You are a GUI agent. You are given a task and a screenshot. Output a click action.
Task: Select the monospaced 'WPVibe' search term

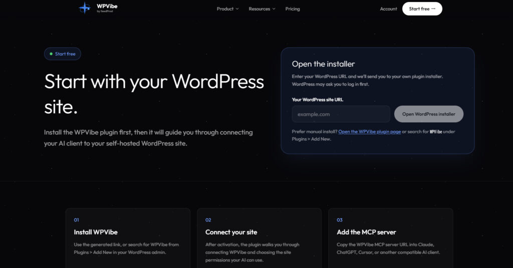pos(435,132)
